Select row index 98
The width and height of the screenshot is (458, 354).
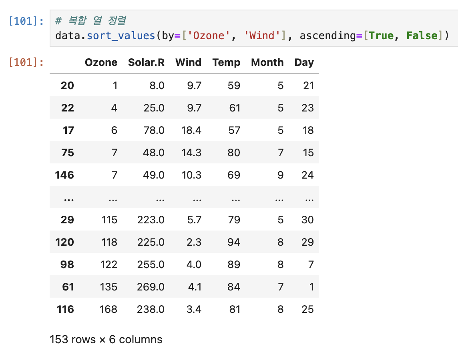click(67, 265)
